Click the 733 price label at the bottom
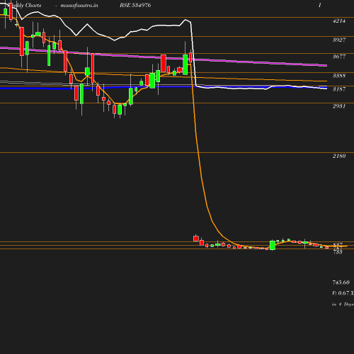The image size is (354, 354). tap(338, 252)
